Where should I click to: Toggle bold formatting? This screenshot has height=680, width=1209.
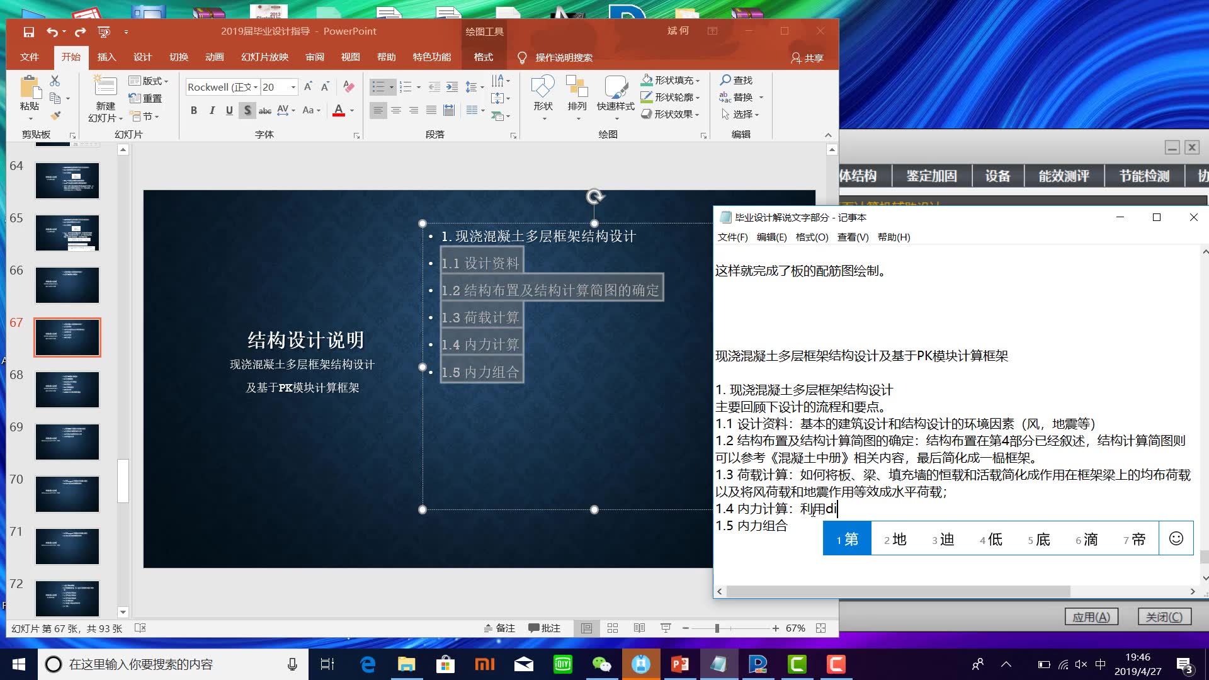[194, 110]
